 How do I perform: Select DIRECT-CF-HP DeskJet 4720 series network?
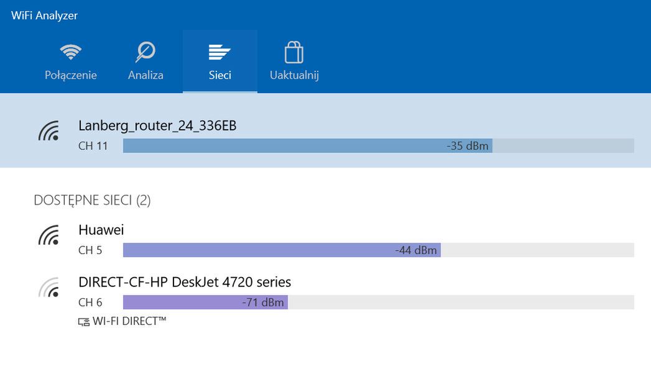pos(185,282)
